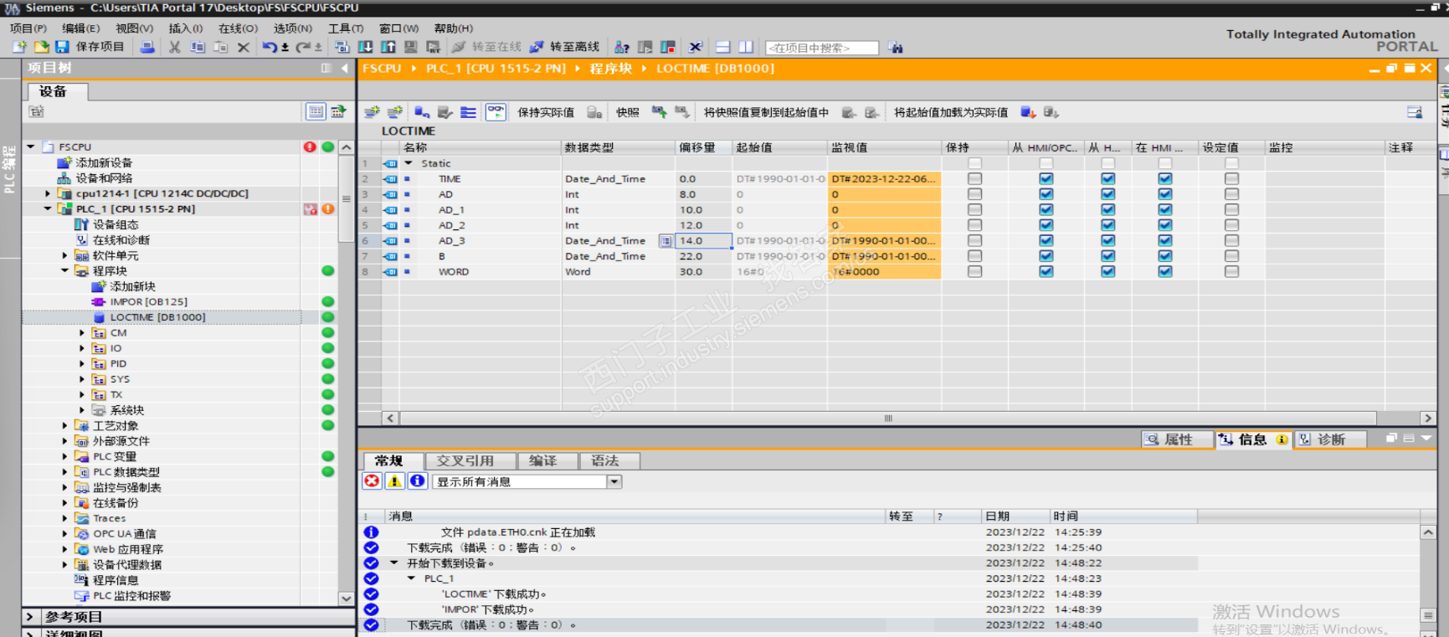The height and width of the screenshot is (637, 1449).
Task: Check the setpoint checkbox for WORD row
Action: pos(1231,272)
